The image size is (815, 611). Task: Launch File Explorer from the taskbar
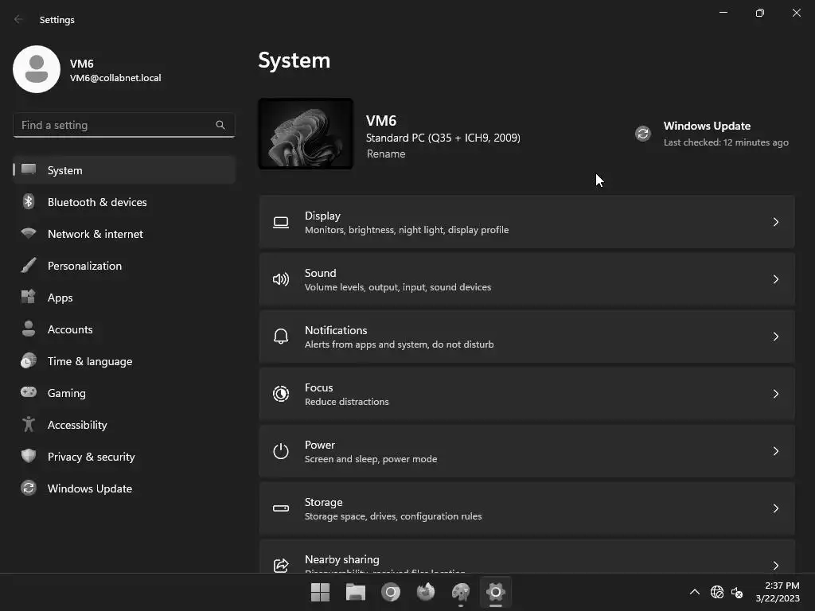[356, 592]
